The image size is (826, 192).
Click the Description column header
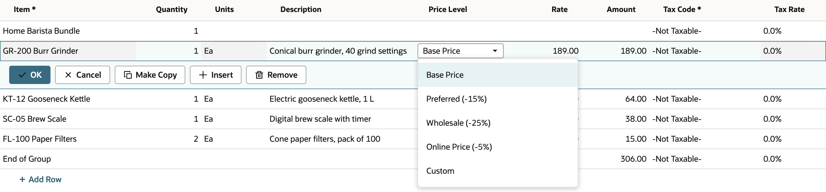click(301, 9)
